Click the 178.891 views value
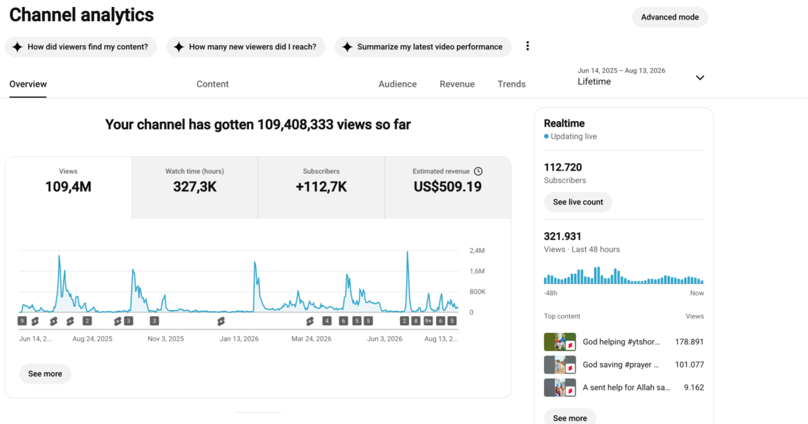 pyautogui.click(x=689, y=342)
